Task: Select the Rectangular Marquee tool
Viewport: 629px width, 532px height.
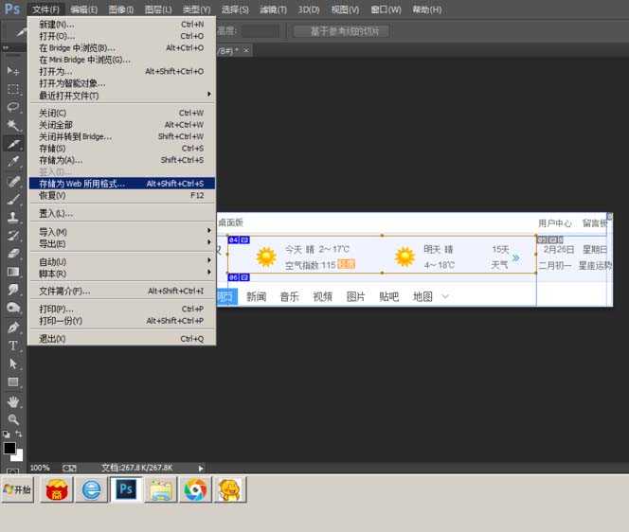Action: click(x=13, y=89)
